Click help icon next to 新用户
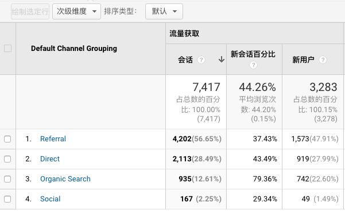345x214 pixels. (323, 60)
